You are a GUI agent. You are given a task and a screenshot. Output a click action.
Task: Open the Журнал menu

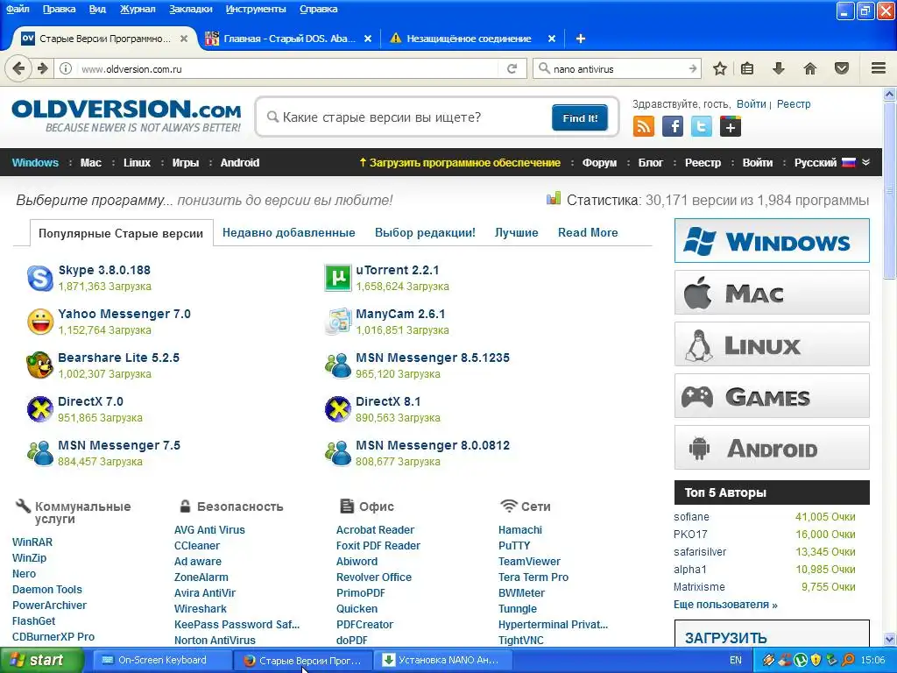coord(138,9)
